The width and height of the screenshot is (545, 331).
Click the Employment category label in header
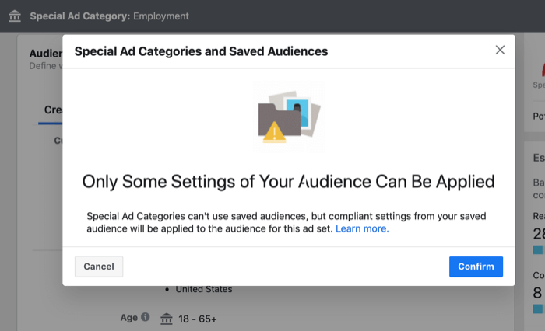[x=161, y=16]
